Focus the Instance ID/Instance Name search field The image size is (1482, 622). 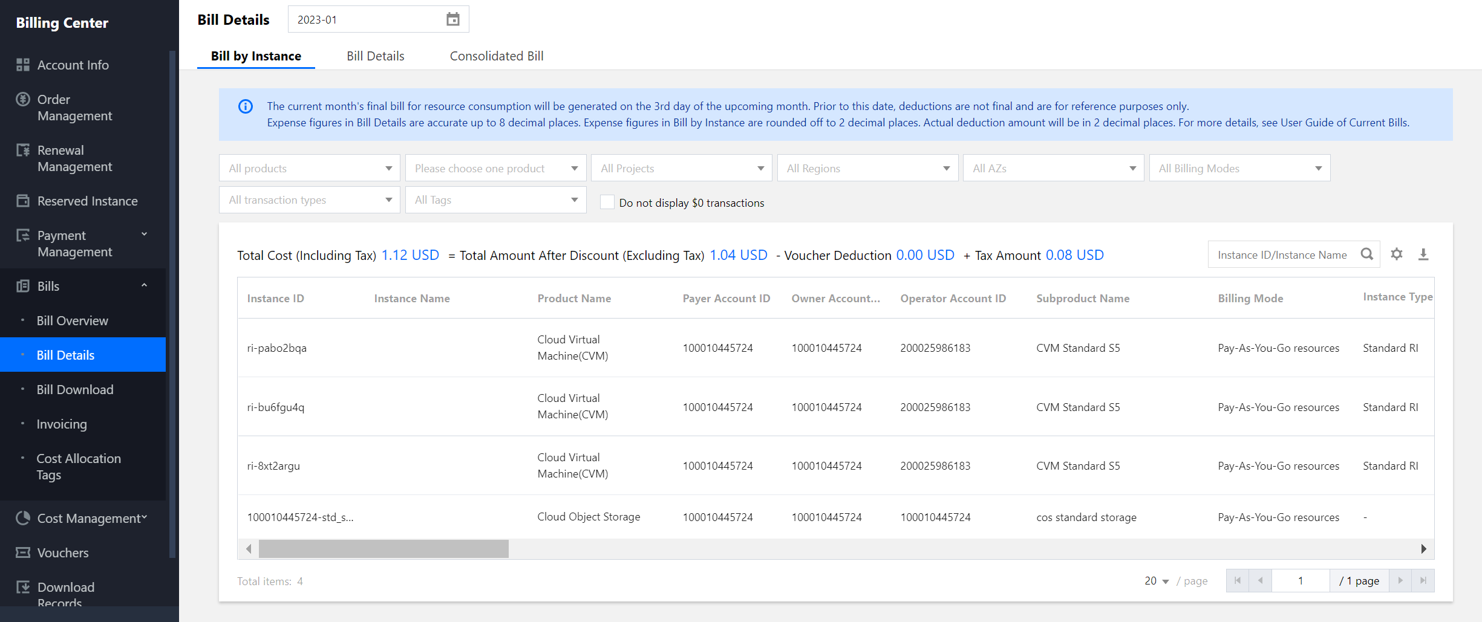1282,254
